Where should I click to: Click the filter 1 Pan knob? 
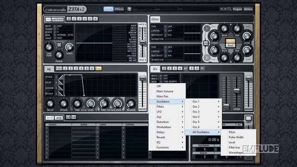coord(237,29)
